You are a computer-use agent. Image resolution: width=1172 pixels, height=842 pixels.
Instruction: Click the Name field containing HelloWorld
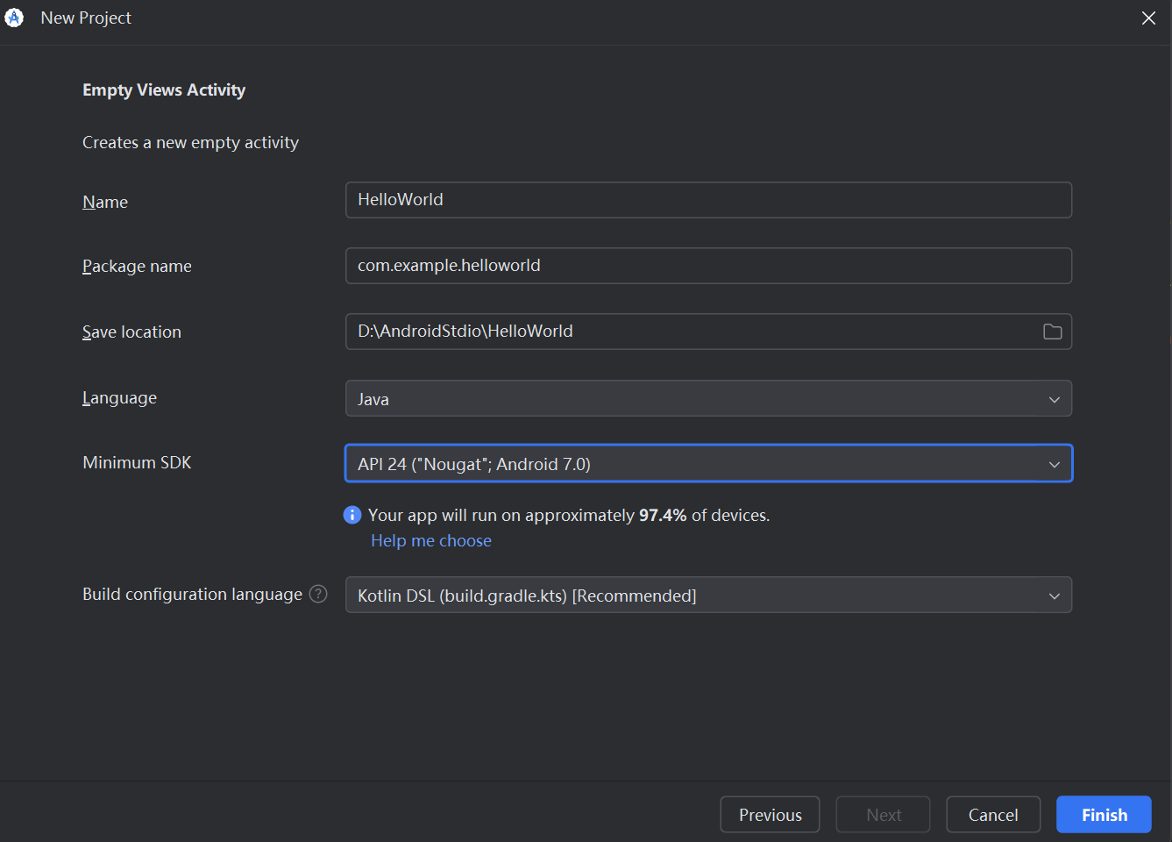[x=708, y=200]
